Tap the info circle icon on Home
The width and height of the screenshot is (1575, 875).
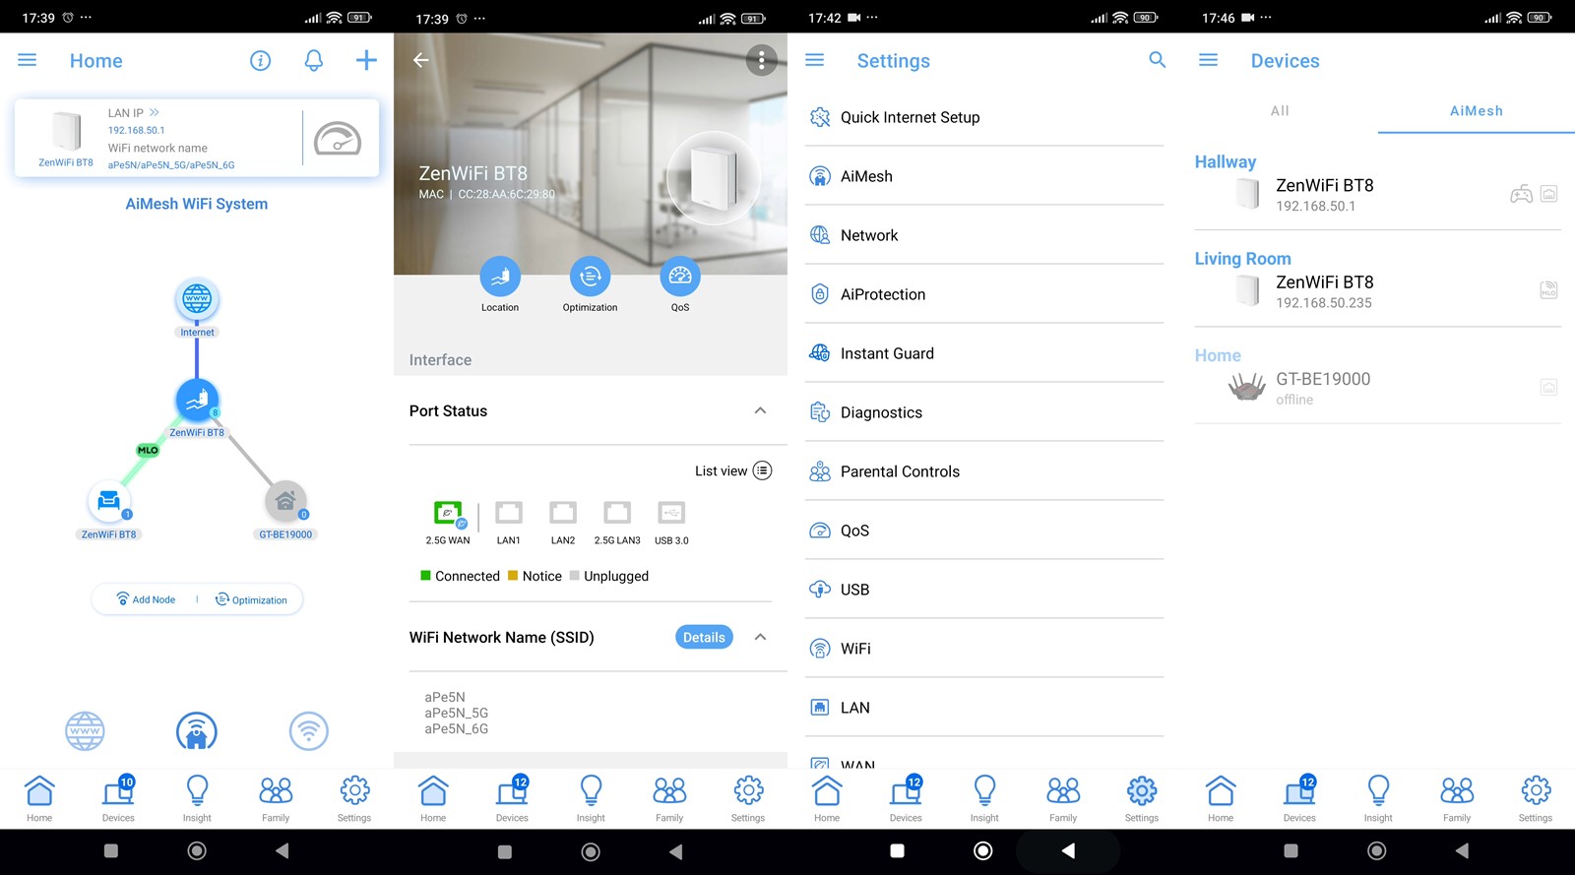(260, 61)
